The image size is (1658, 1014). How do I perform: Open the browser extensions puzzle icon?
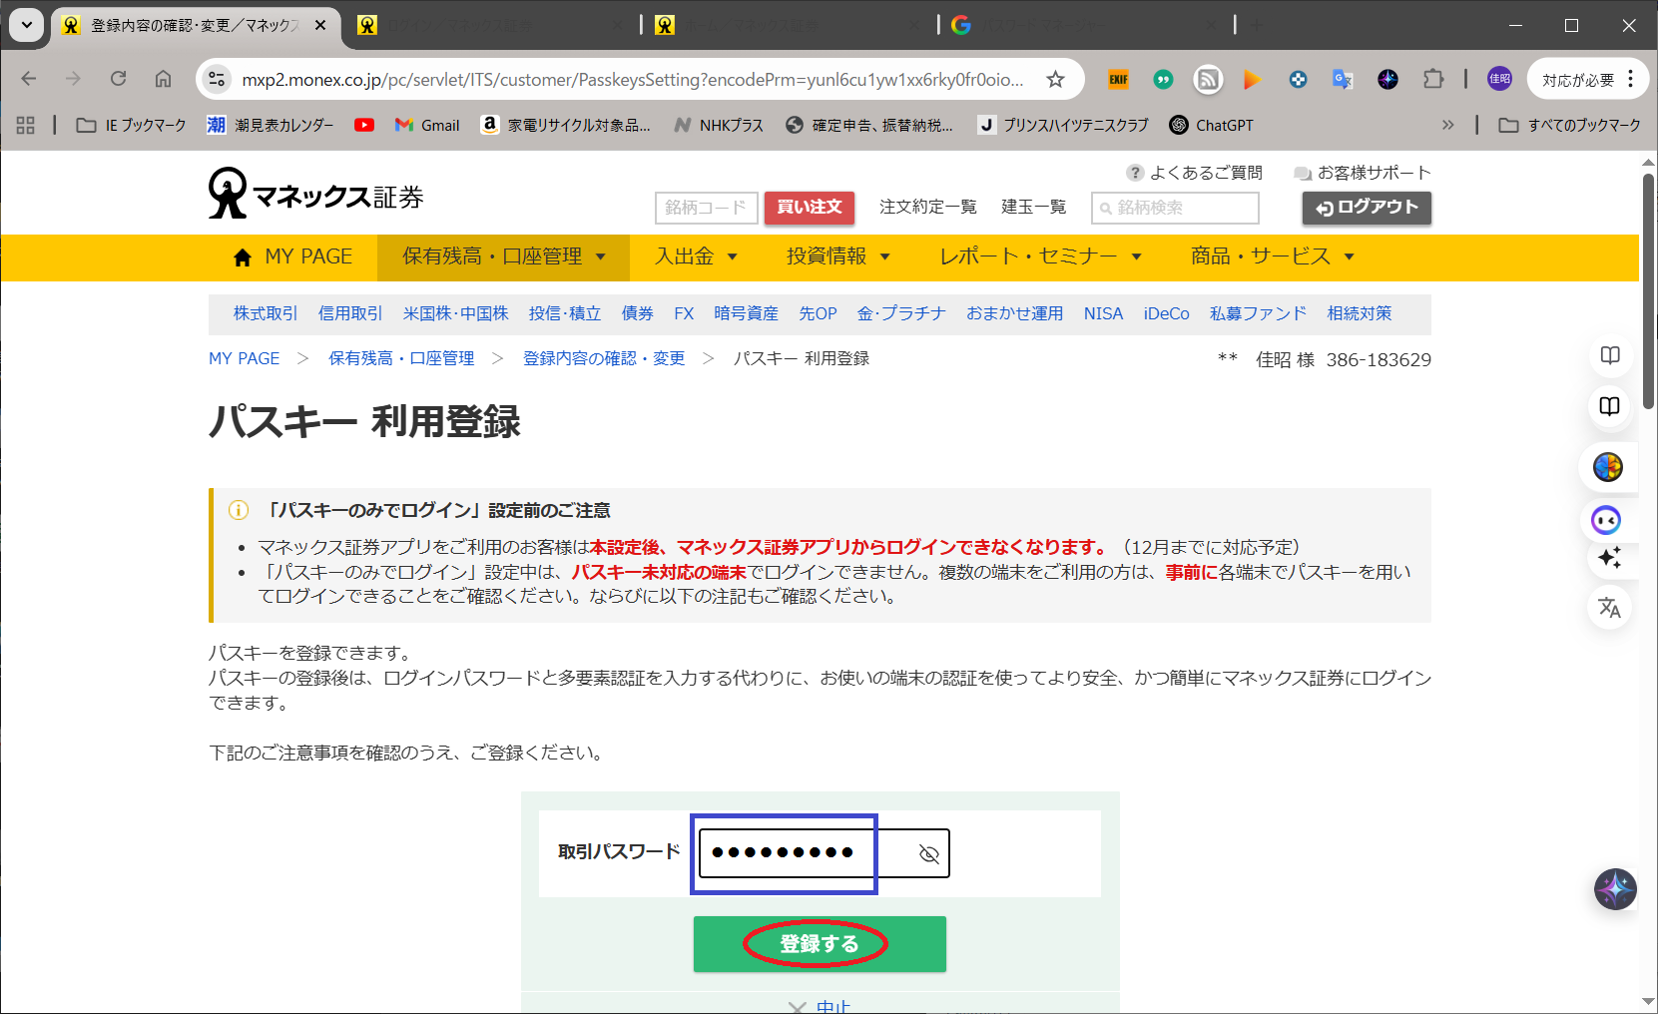click(1433, 79)
